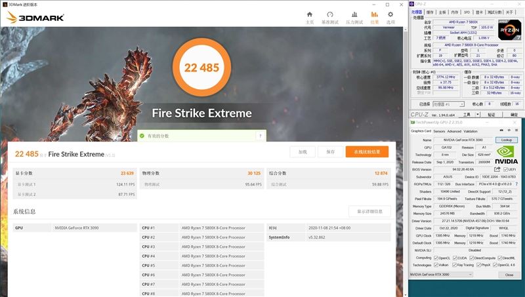Click the 保存 (Save) button in 3DMark
This screenshot has width=525, height=297.
point(331,152)
